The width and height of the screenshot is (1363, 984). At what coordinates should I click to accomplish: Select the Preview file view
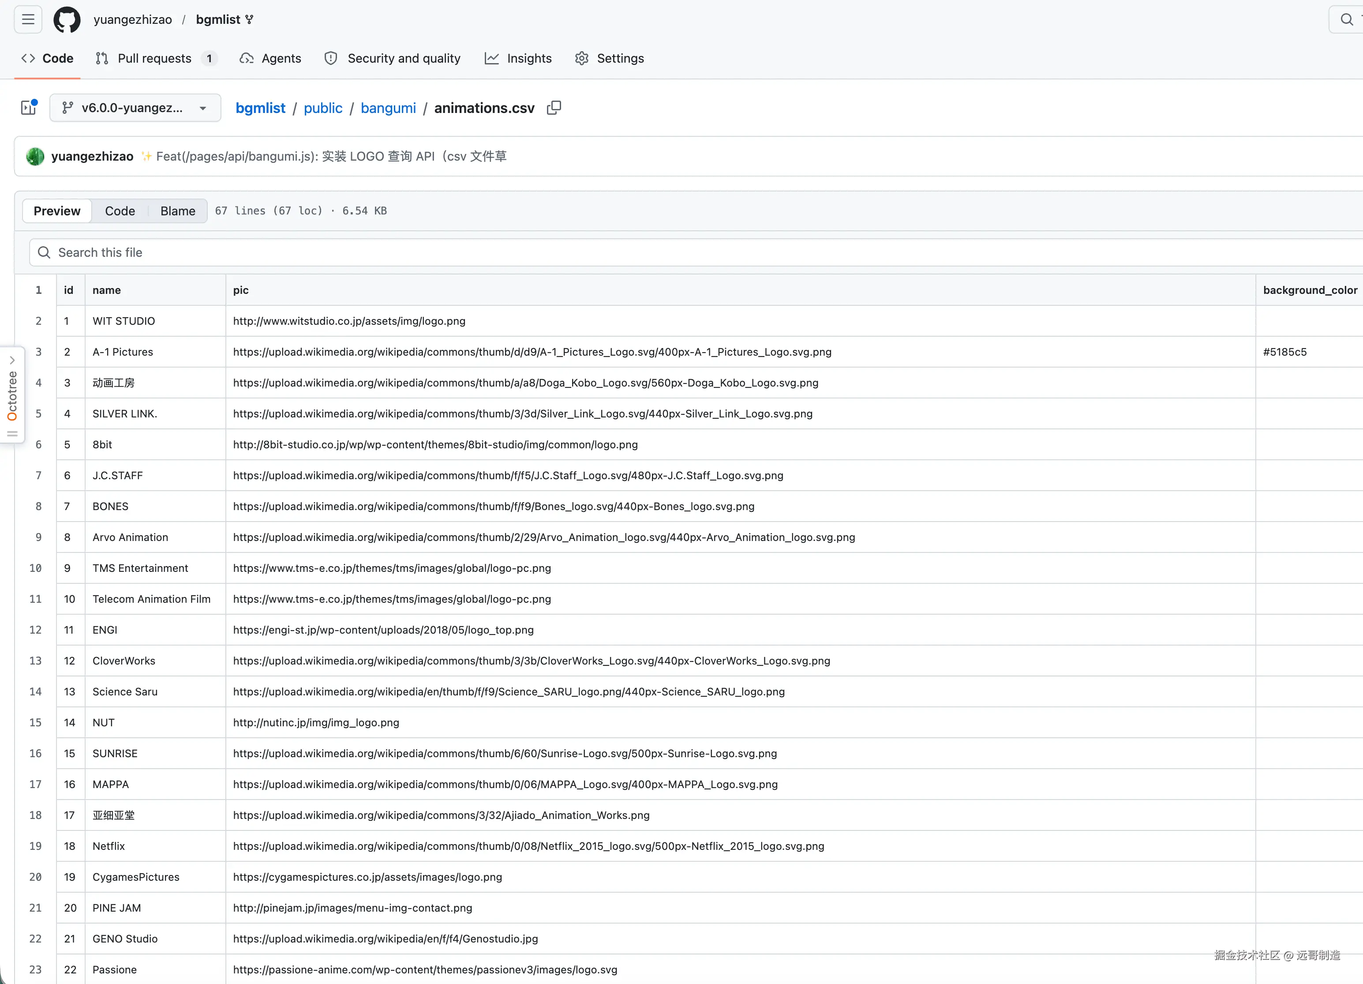(x=57, y=211)
